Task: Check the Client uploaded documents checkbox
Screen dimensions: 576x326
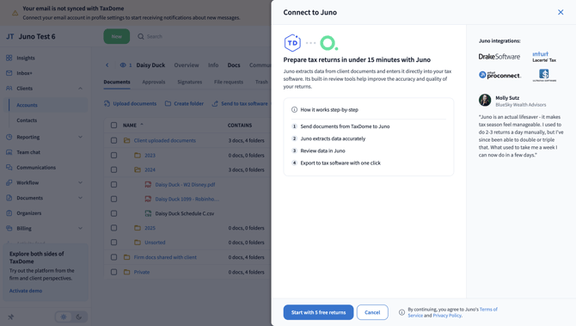Action: [113, 140]
